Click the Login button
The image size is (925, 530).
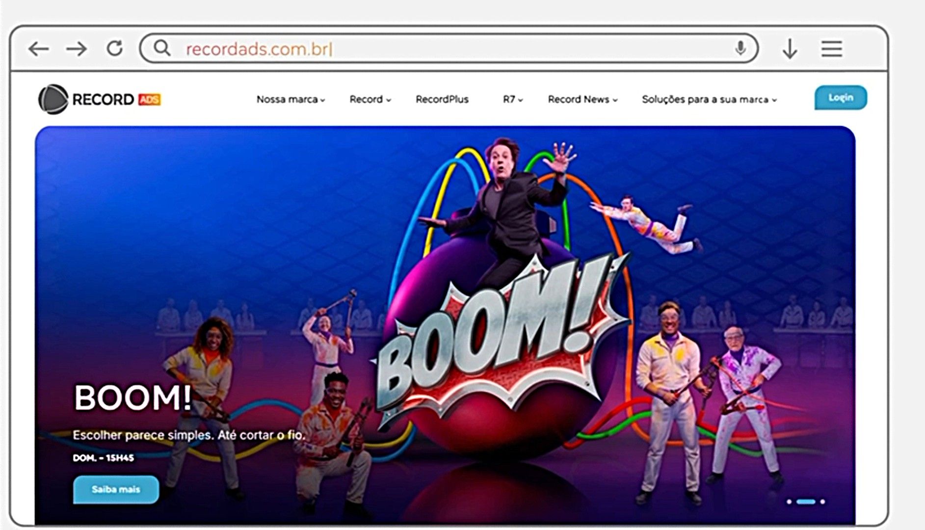click(841, 98)
